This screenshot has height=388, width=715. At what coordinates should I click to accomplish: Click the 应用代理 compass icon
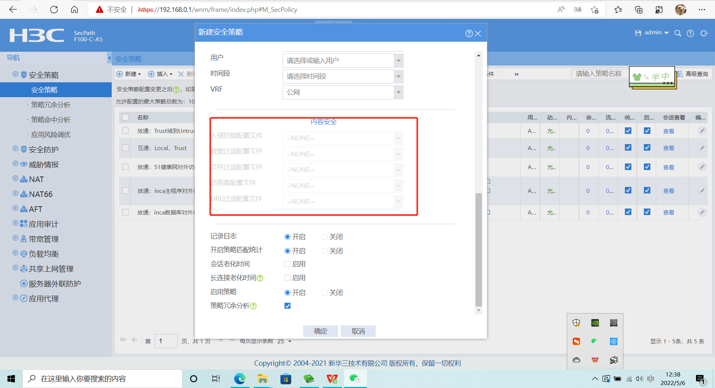[24, 298]
